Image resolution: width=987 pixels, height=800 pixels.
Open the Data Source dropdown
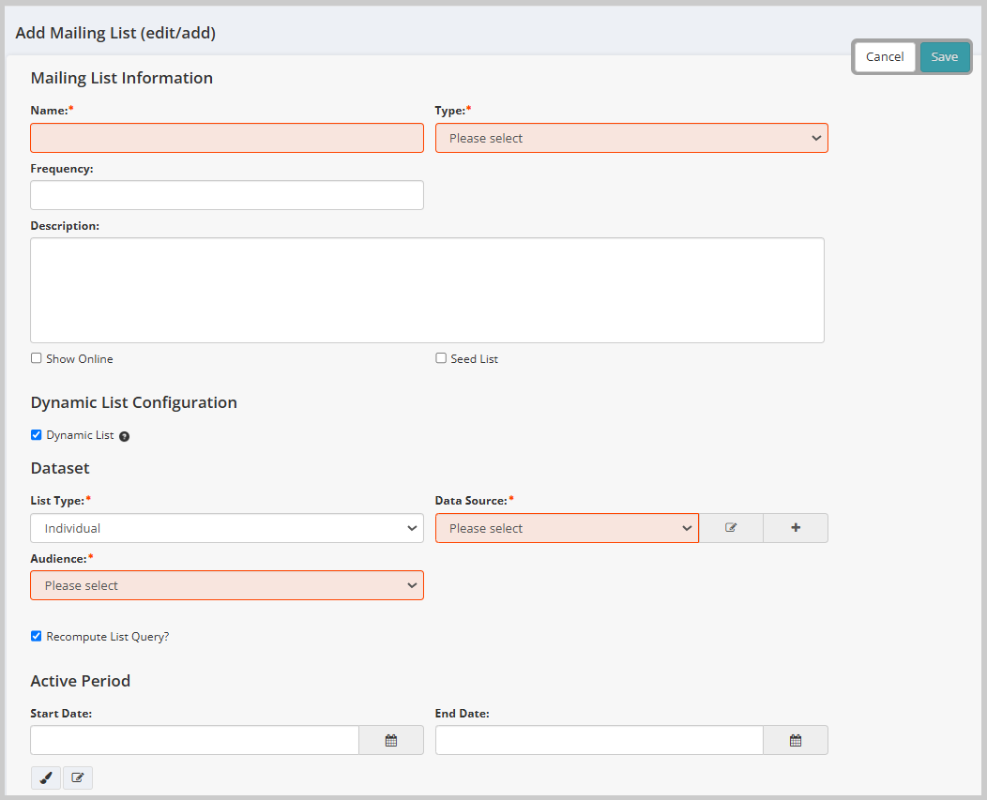click(567, 527)
